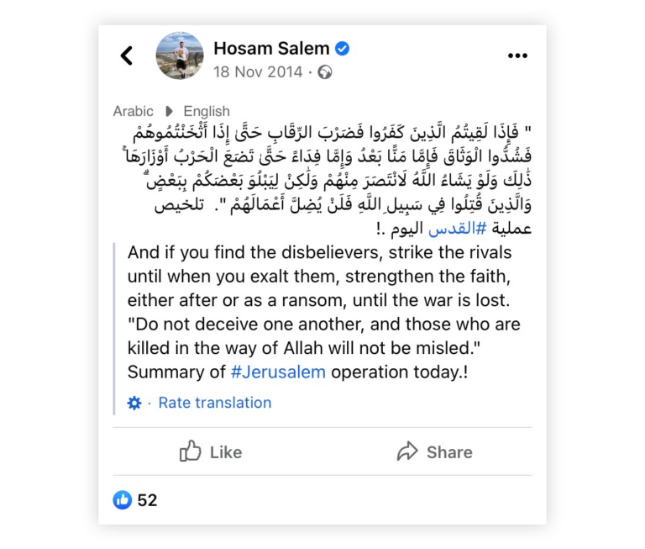Screen dimensions: 645x549
Task: Open the three-dot post options menu
Action: pyautogui.click(x=517, y=55)
